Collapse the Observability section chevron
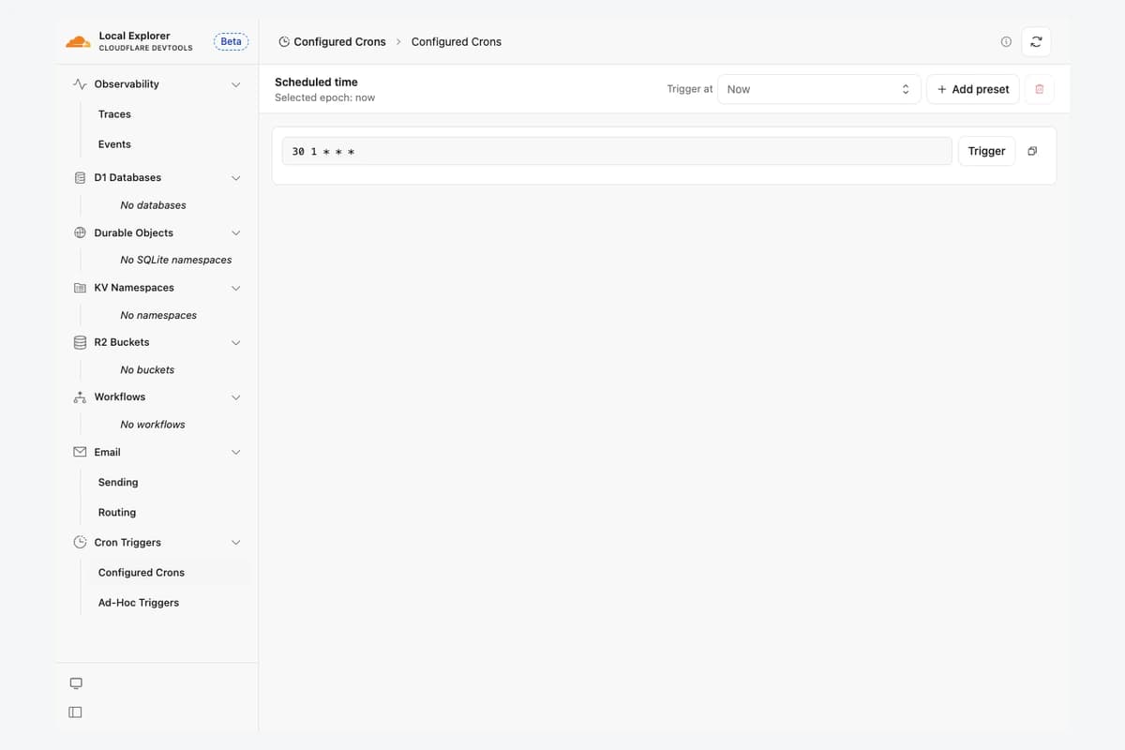This screenshot has height=750, width=1125. [x=236, y=84]
